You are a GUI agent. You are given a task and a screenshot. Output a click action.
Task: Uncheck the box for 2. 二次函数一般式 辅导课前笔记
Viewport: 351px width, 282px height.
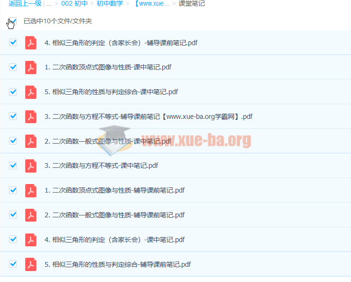pos(13,214)
